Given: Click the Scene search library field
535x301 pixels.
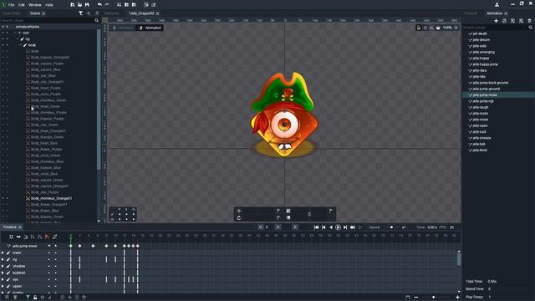Looking at the screenshot, I should coord(47,20).
